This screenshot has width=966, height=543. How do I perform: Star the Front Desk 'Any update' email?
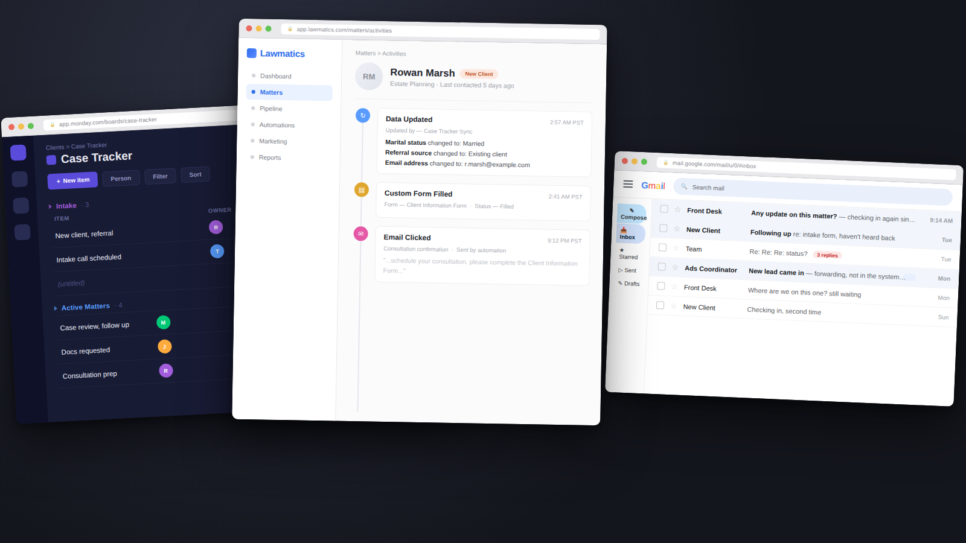tap(677, 209)
